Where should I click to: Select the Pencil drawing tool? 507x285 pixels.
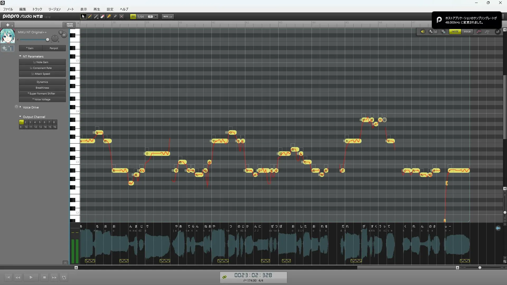pos(90,16)
